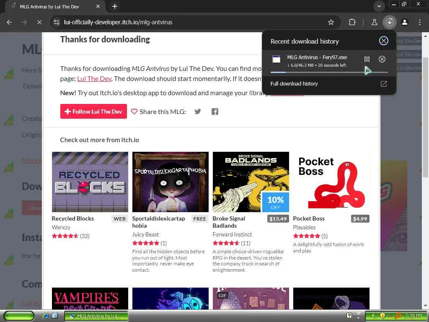This screenshot has width=429, height=322.
Task: Open Full download history
Action: (x=294, y=83)
